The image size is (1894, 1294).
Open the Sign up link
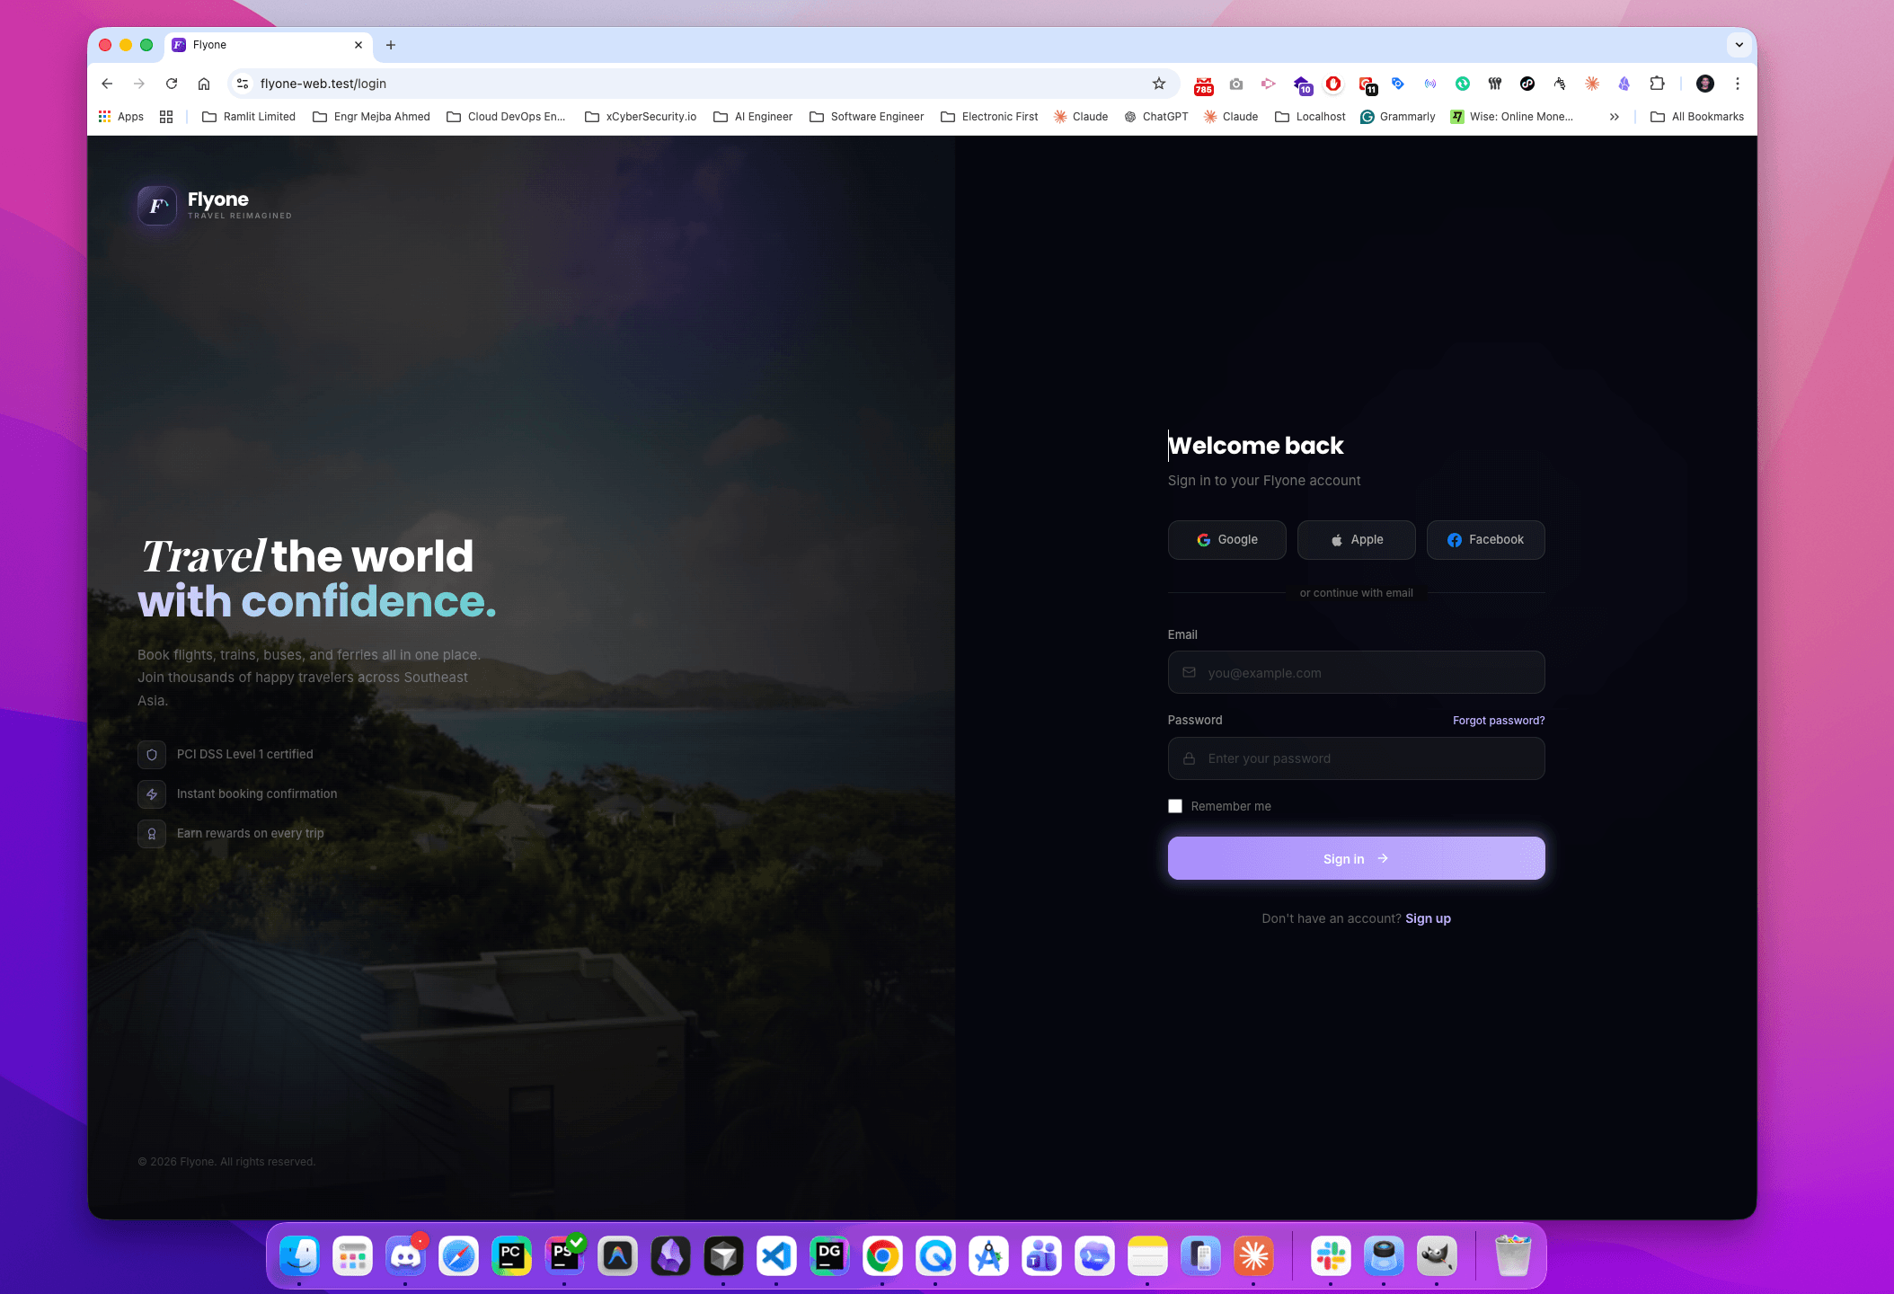pyautogui.click(x=1428, y=918)
